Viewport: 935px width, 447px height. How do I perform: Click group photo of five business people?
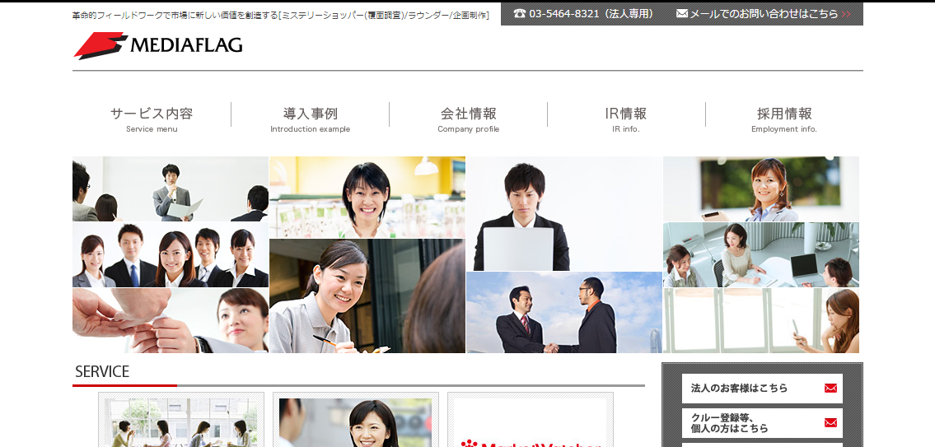click(171, 255)
